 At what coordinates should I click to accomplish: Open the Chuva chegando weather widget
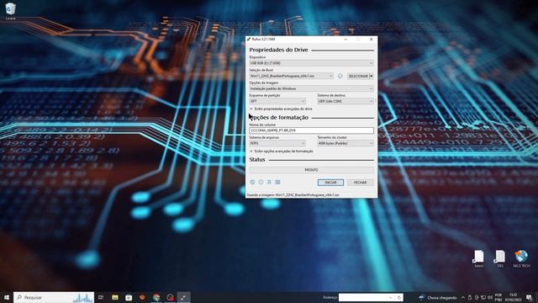pyautogui.click(x=438, y=297)
